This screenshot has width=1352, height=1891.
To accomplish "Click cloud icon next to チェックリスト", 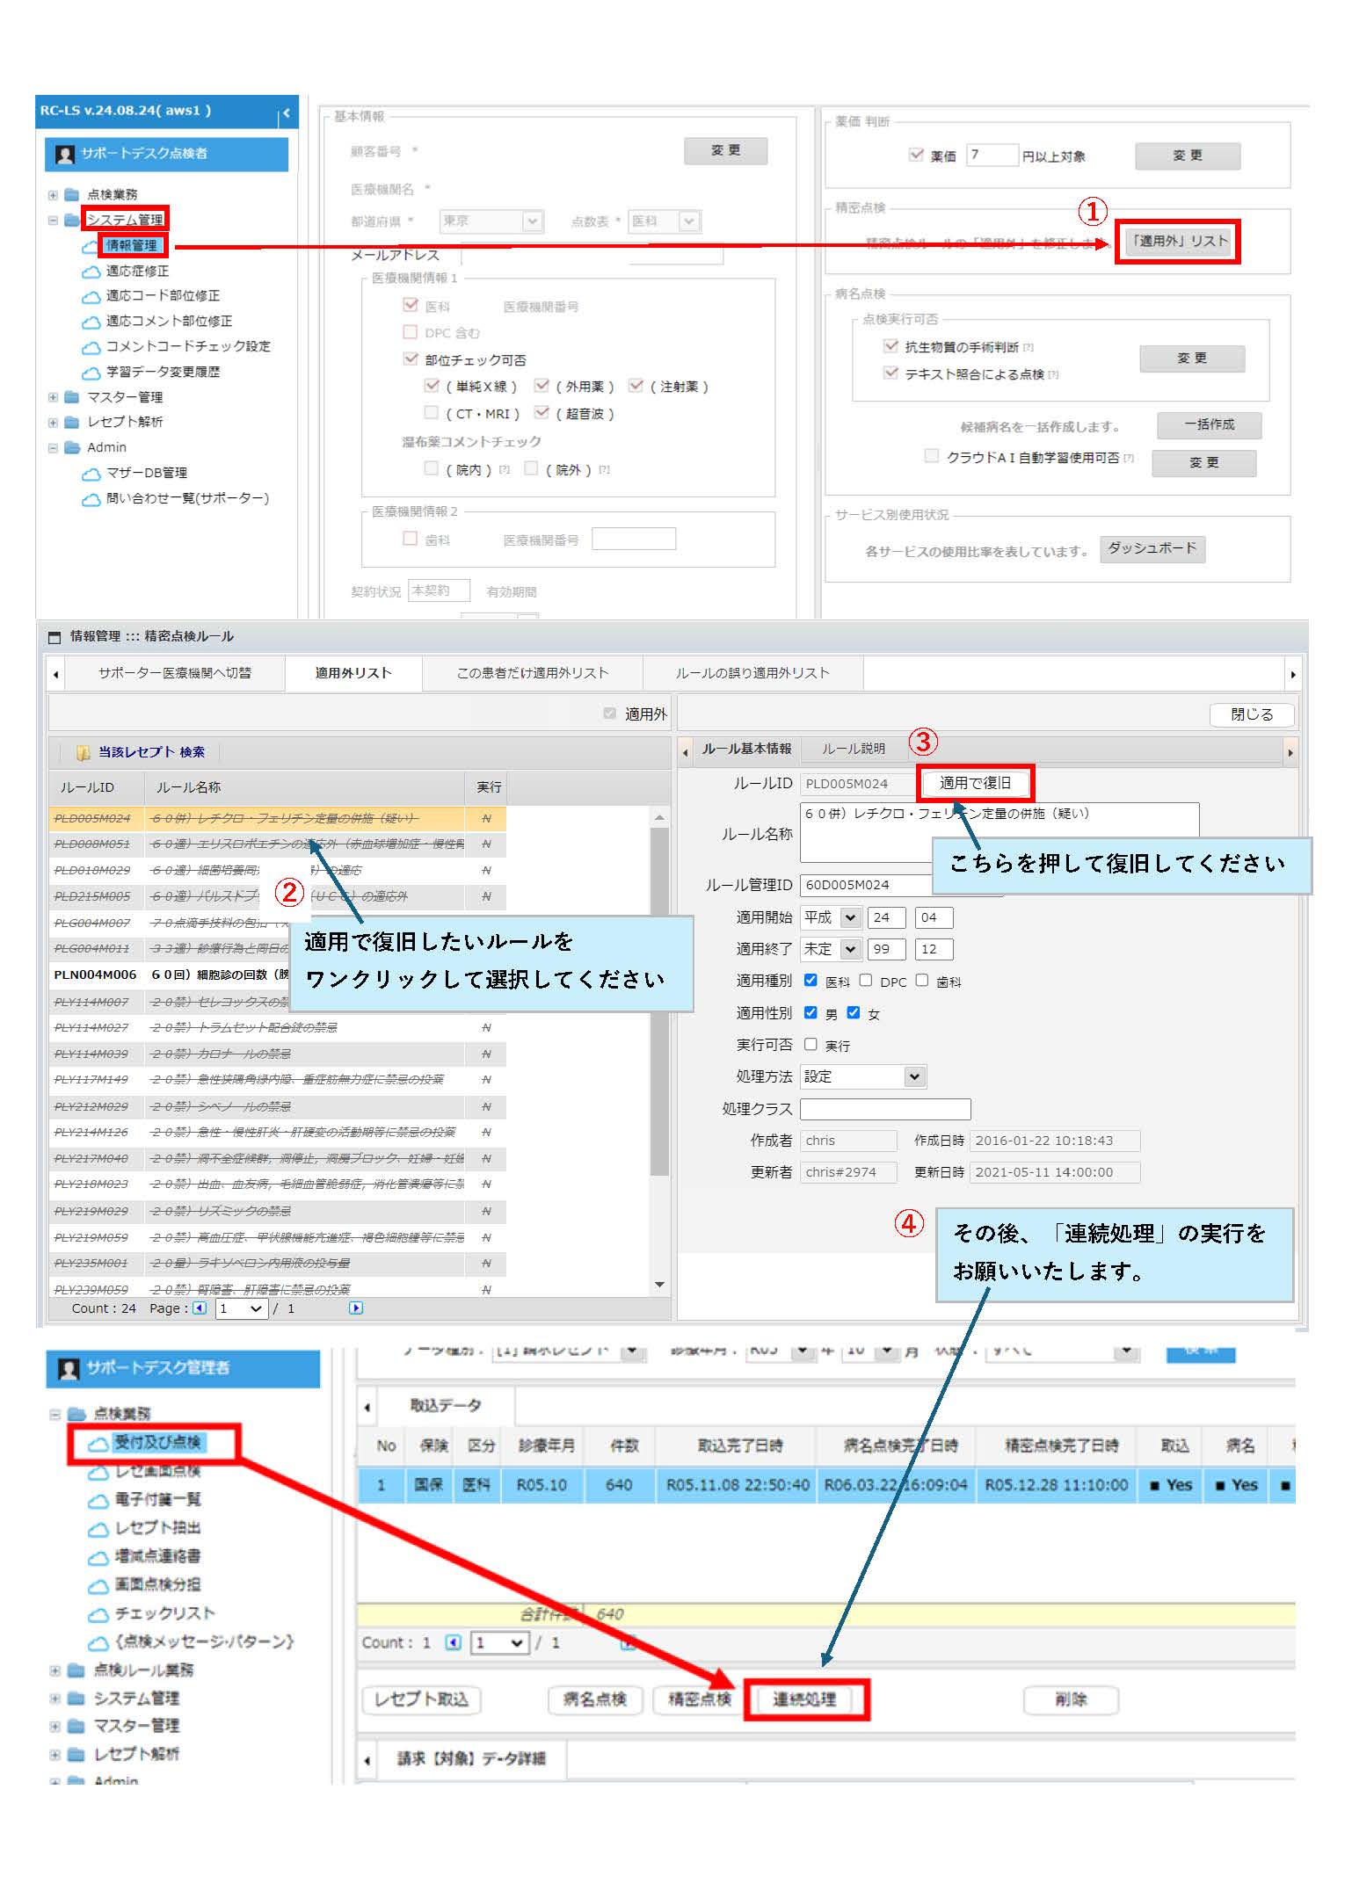I will coord(98,1614).
